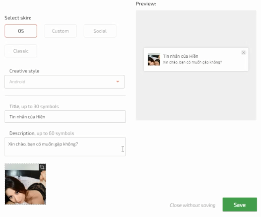Click the small image in preview notification
Screen dimensions: 261x217
(x=154, y=59)
